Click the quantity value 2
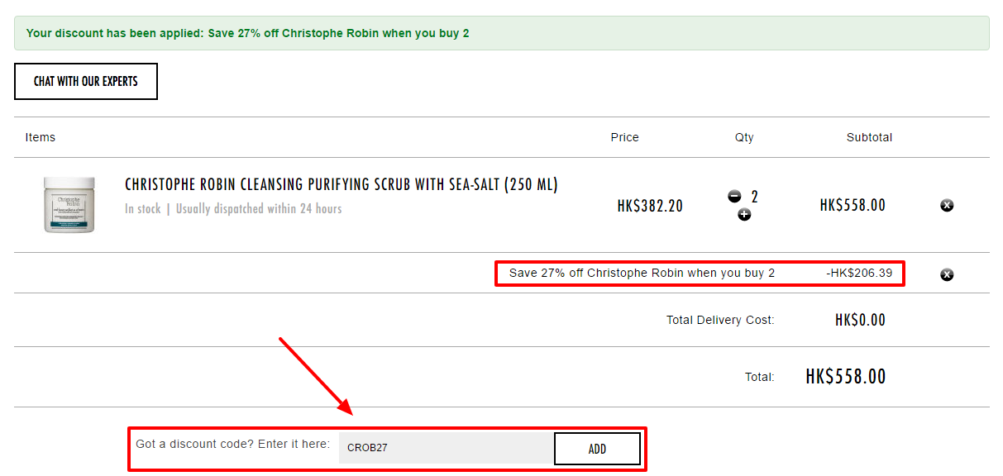Image resolution: width=1003 pixels, height=476 pixels. pos(754,197)
